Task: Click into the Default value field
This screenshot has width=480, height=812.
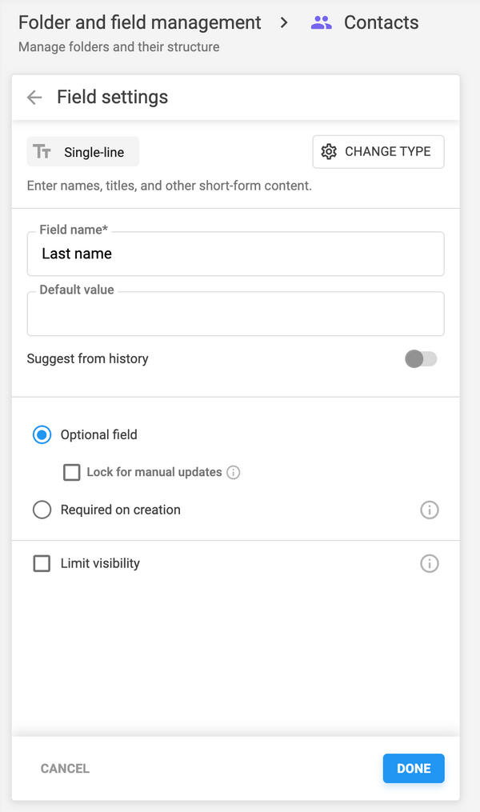Action: tap(235, 314)
